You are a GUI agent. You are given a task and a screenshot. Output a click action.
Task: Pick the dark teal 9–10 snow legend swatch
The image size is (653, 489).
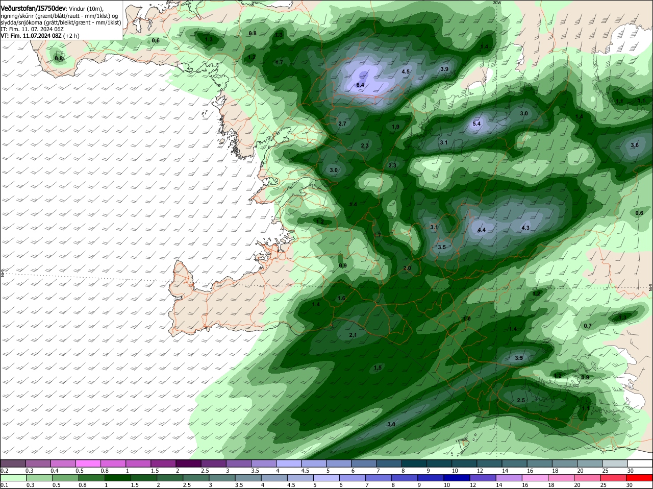(439, 463)
